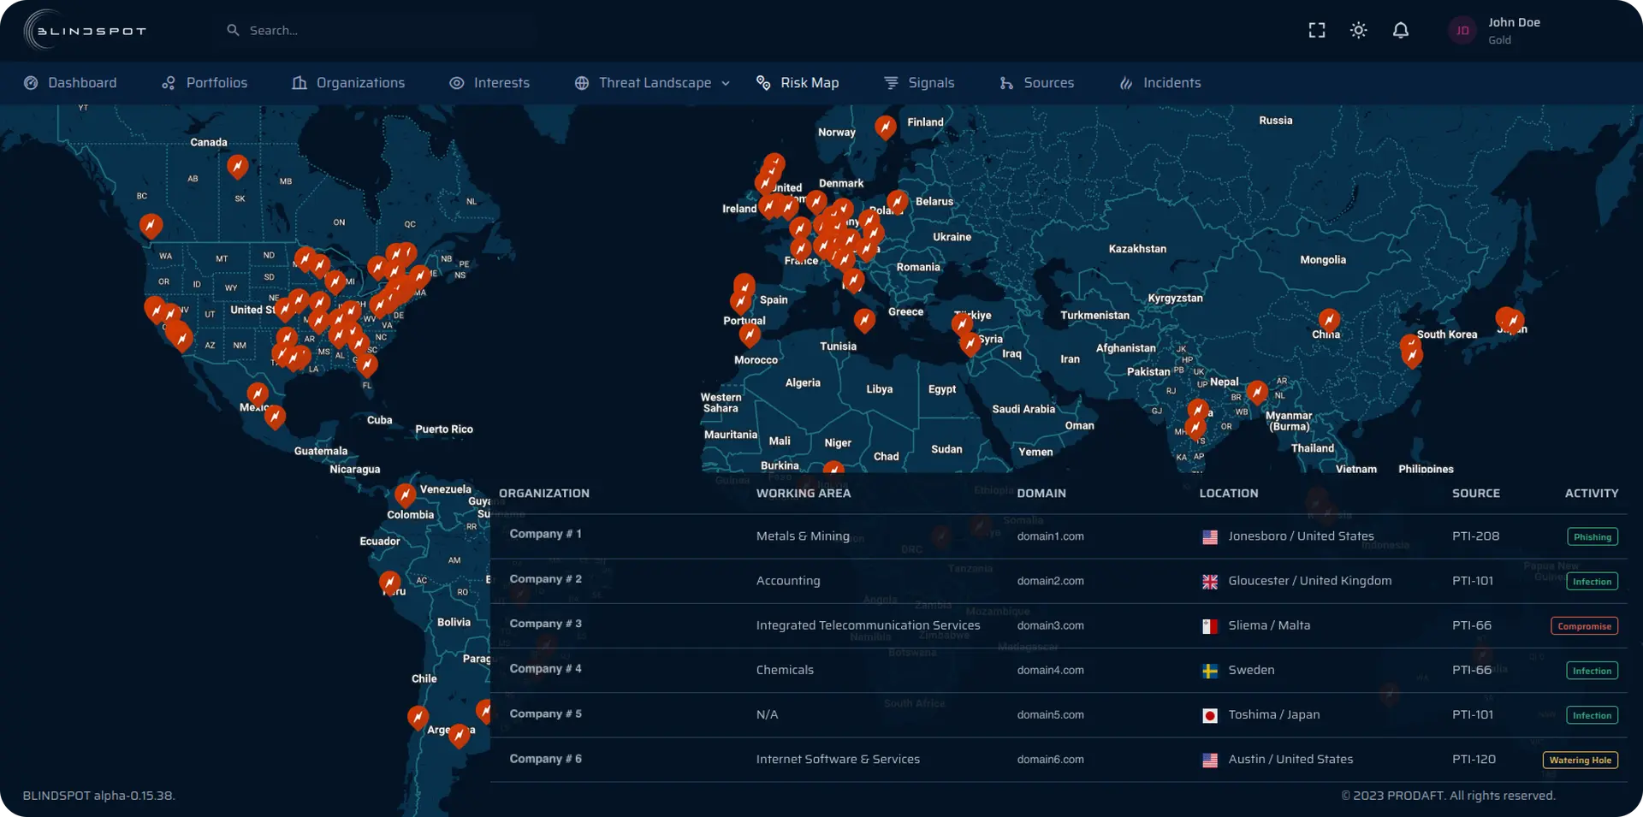Click PTI-120 source cell
The image size is (1643, 817).
1474,759
